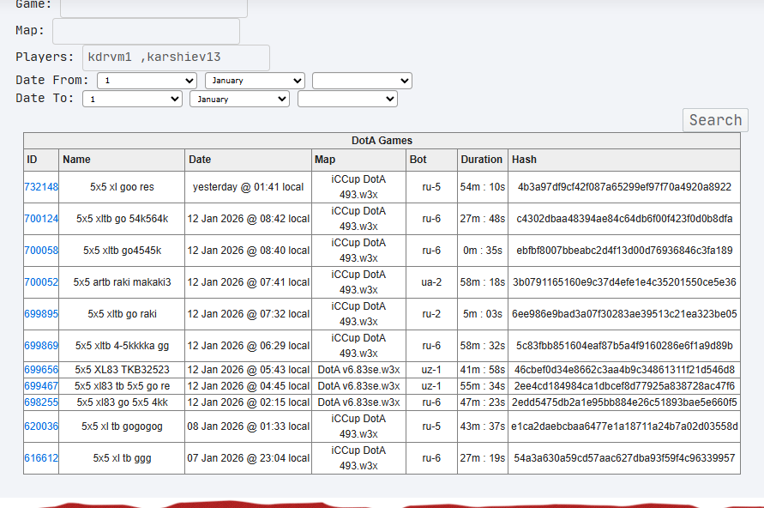Select game name '5x5 xltb go4545k'
The image size is (764, 508).
[x=122, y=250]
